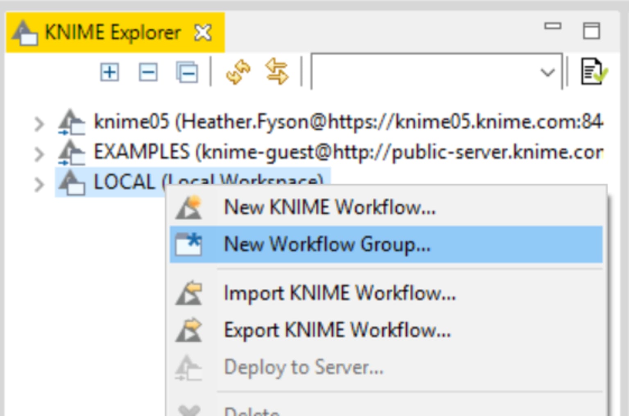
Task: Select the EXAMPLES knime-guest server entry
Action: click(x=348, y=152)
